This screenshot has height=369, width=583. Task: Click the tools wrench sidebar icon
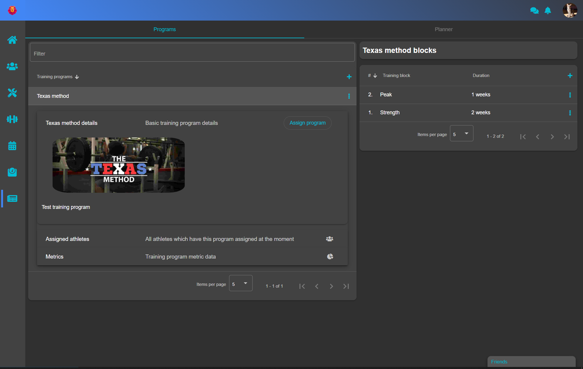(x=12, y=93)
